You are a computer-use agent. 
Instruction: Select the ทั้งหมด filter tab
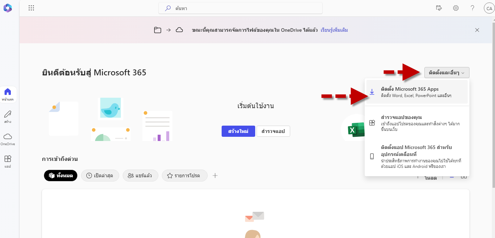click(x=61, y=176)
